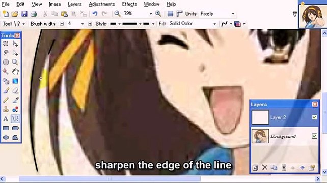Select the Move Selected Pixels tool
This screenshot has height=183, width=327.
click(x=15, y=44)
